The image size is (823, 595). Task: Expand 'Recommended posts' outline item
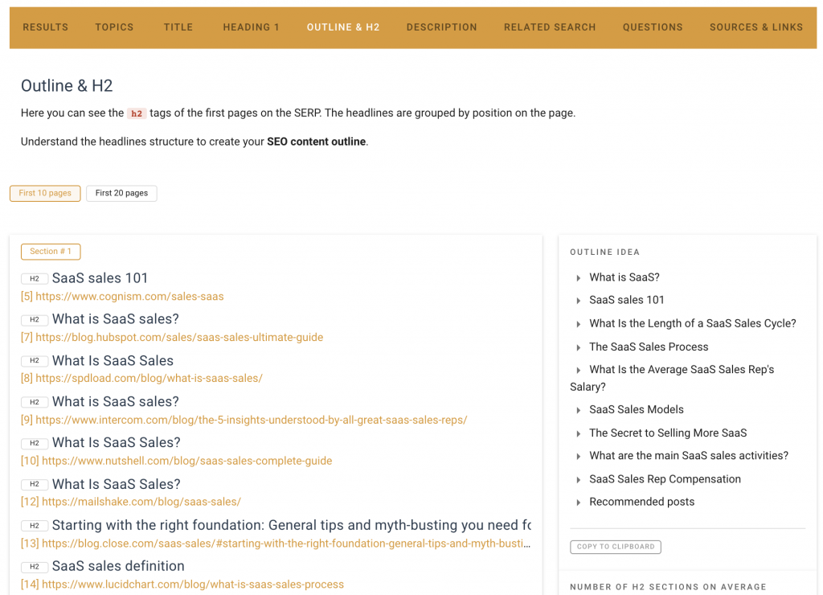(579, 503)
